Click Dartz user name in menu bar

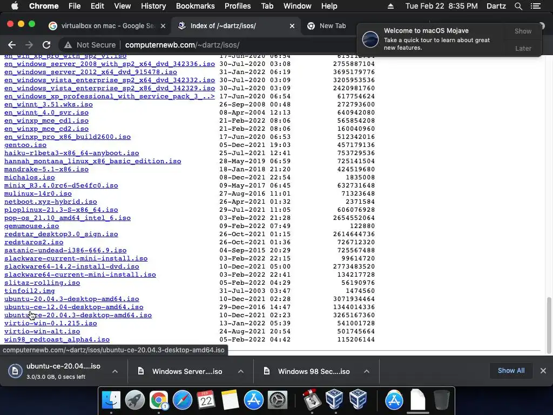coord(496,6)
